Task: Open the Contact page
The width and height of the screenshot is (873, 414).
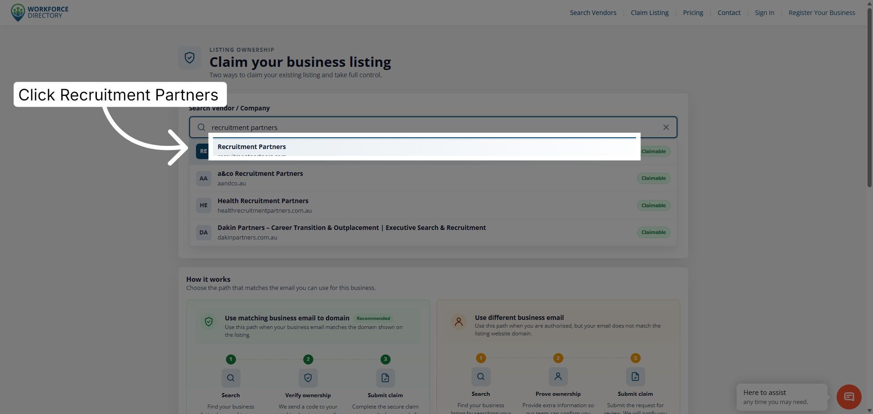Action: click(729, 13)
